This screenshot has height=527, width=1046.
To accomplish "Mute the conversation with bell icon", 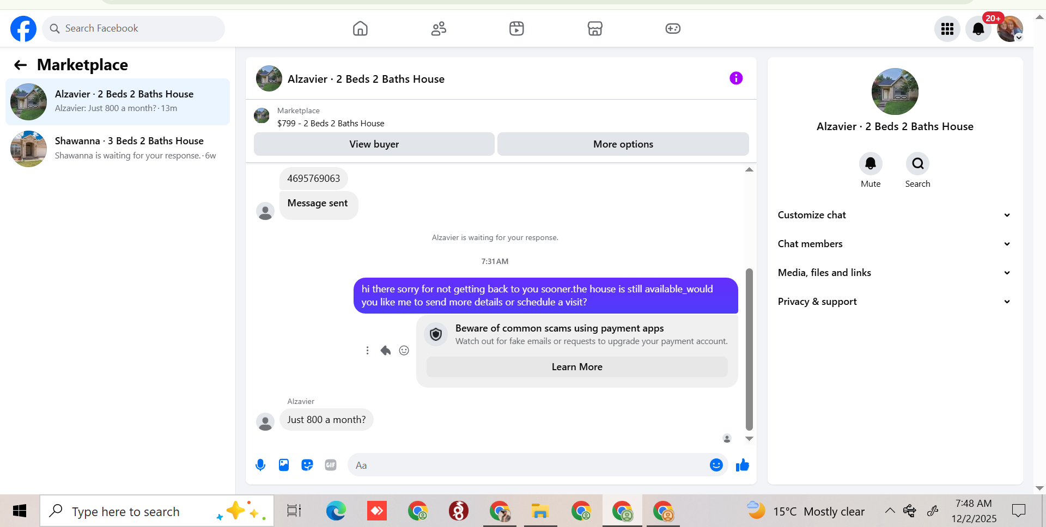I will click(871, 163).
